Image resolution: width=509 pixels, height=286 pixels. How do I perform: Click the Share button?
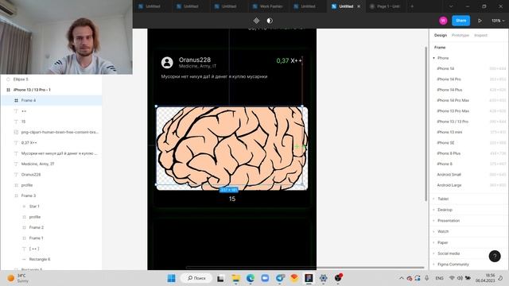(x=460, y=21)
